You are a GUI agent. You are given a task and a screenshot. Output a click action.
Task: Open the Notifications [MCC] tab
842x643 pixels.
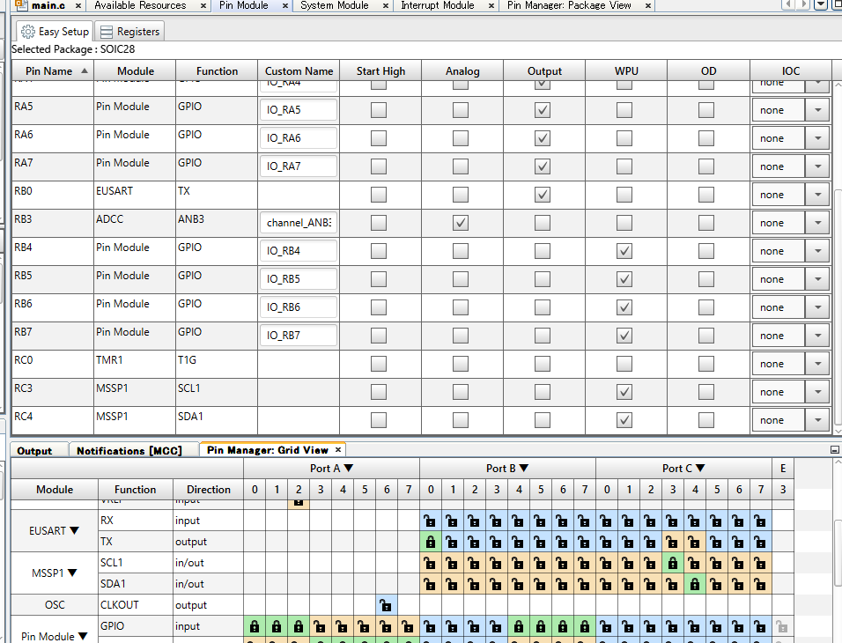(x=129, y=450)
